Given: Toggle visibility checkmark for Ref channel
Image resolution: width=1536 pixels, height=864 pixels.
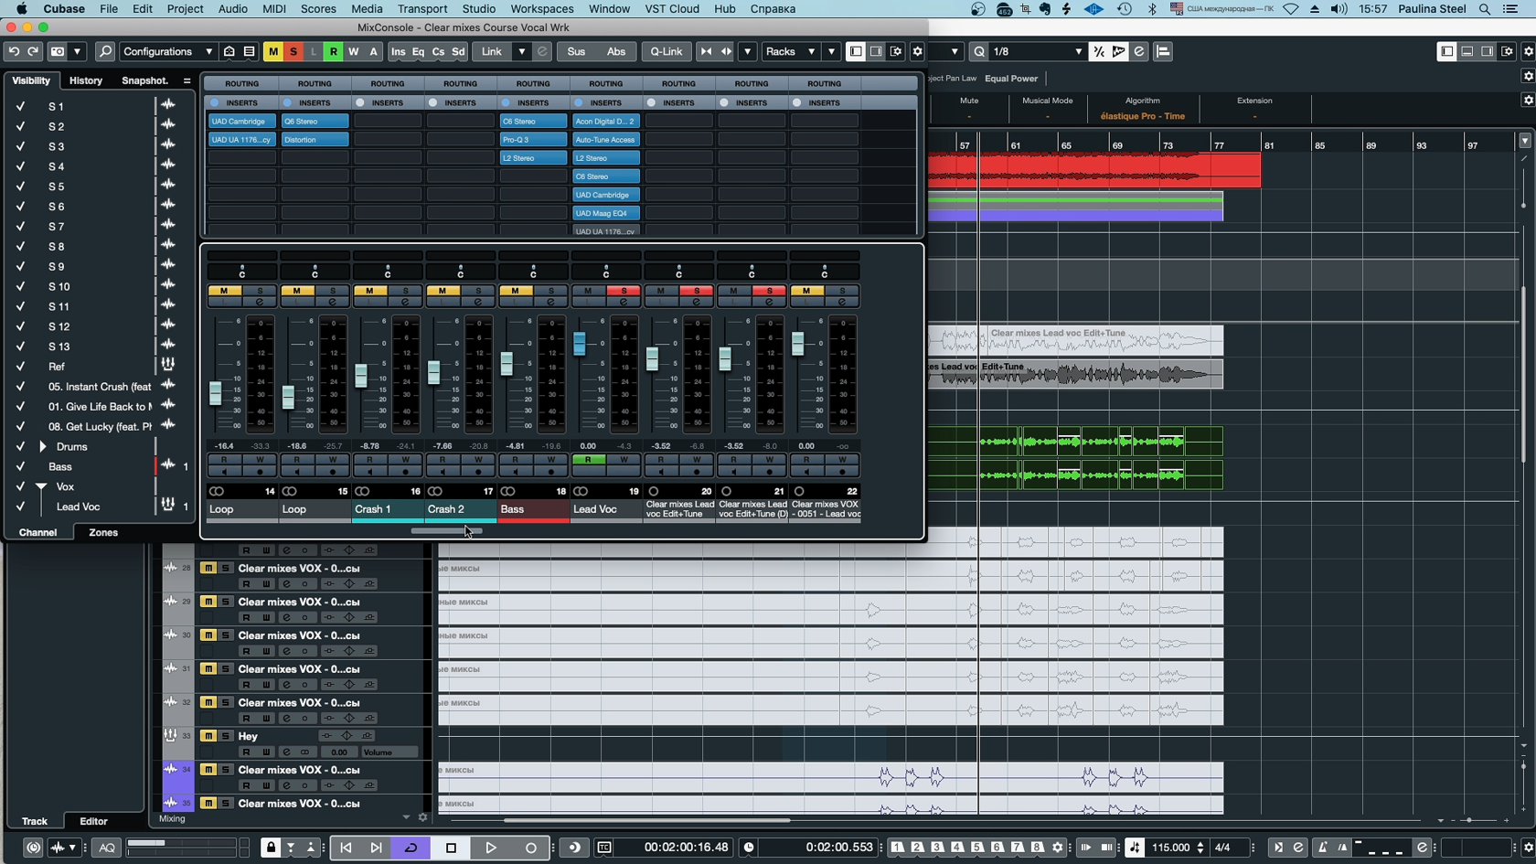Looking at the screenshot, I should coord(20,367).
